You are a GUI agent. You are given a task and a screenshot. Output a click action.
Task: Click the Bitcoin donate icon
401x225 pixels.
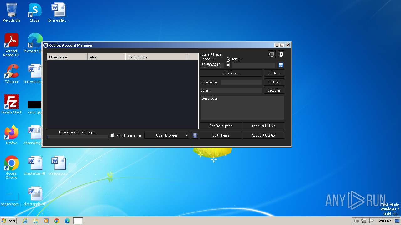(281, 54)
